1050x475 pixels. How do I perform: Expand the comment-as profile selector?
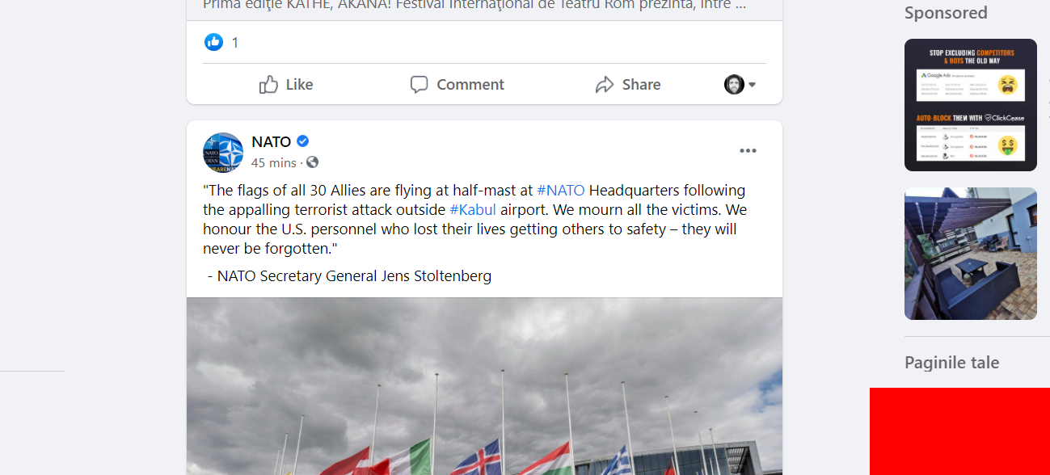coord(753,85)
